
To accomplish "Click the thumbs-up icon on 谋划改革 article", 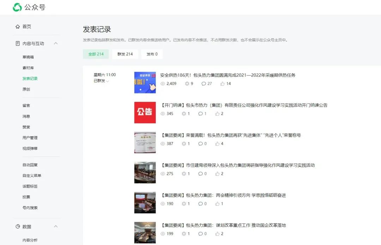I will [x=218, y=233].
